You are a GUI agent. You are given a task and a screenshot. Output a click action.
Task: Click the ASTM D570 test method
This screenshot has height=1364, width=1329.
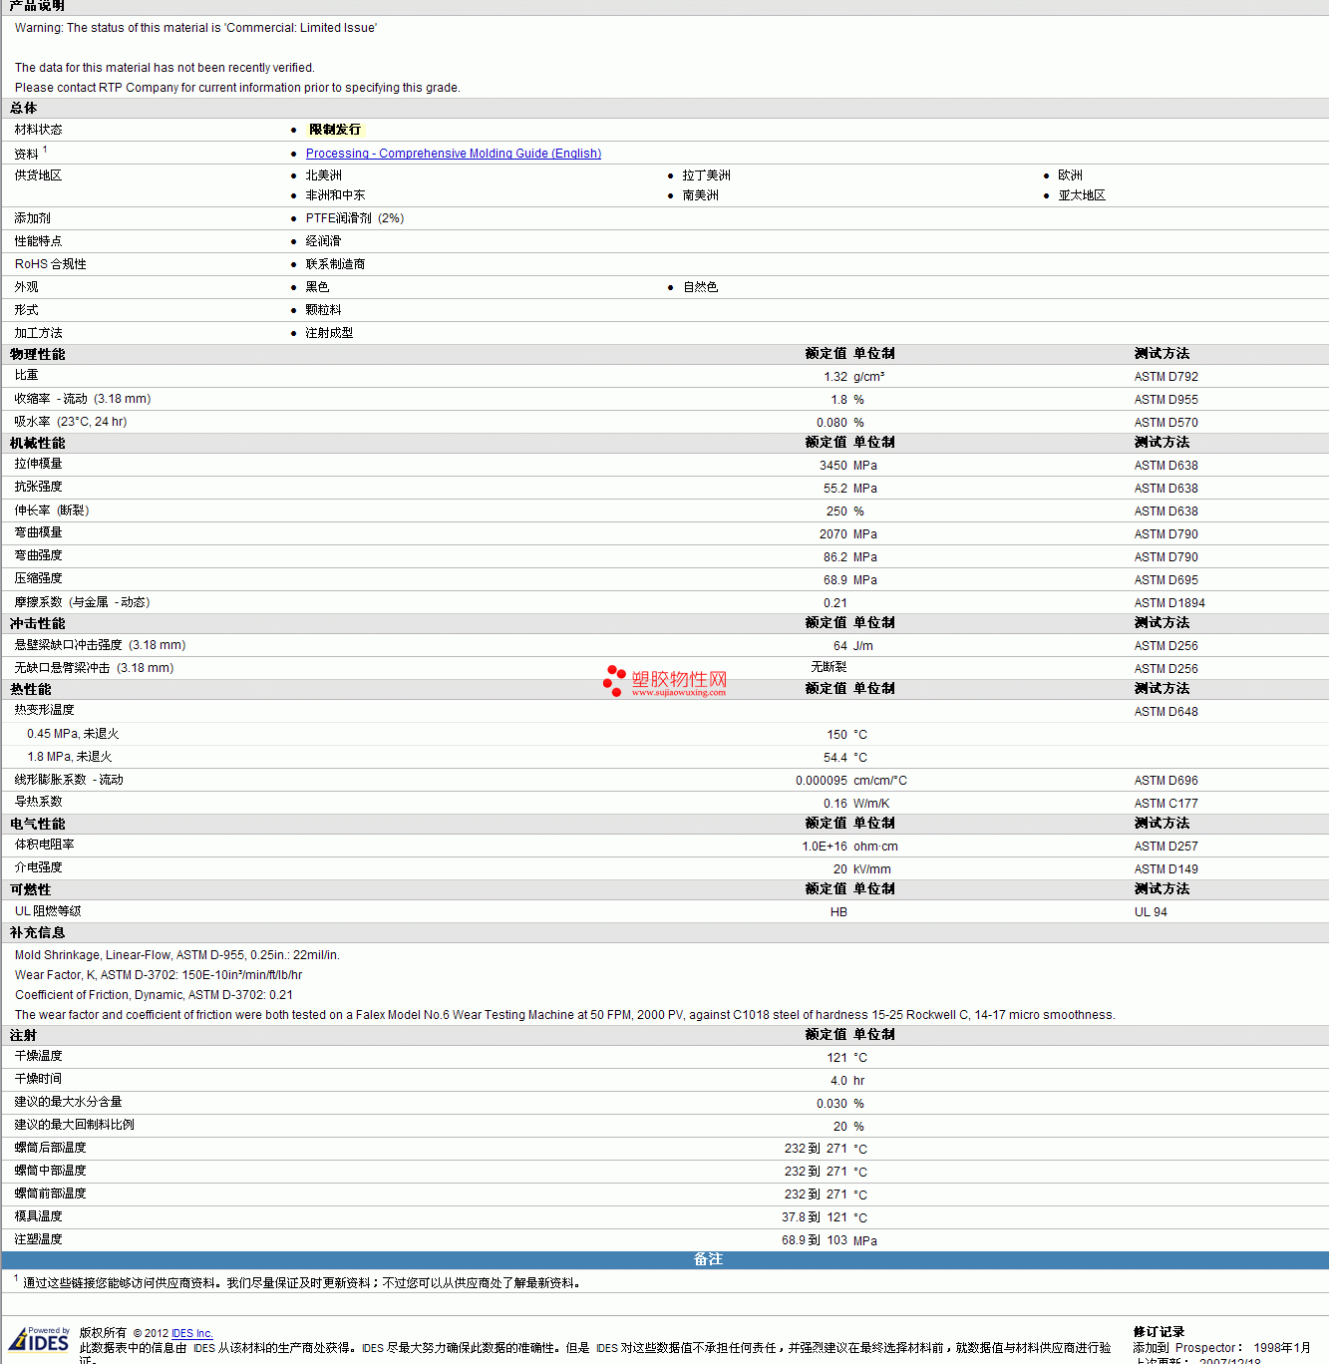1165,423
